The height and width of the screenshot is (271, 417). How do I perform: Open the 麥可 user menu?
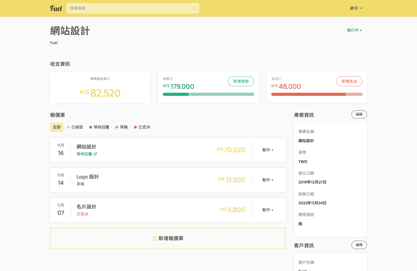point(356,8)
